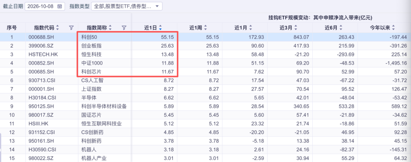Click the 科创50 index name
The width and height of the screenshot is (411, 162).
[88, 37]
